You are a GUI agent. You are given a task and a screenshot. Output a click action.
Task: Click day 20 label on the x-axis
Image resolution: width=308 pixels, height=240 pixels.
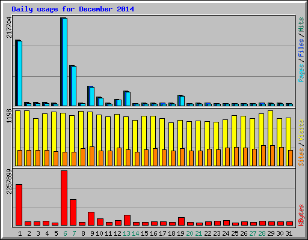point(189,233)
